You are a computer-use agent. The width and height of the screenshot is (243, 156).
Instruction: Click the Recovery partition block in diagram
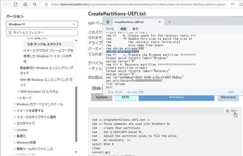pos(228,97)
